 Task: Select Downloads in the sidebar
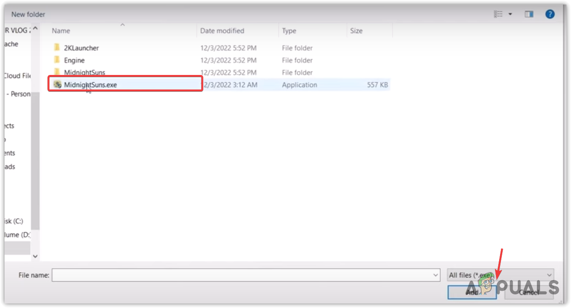[10, 166]
